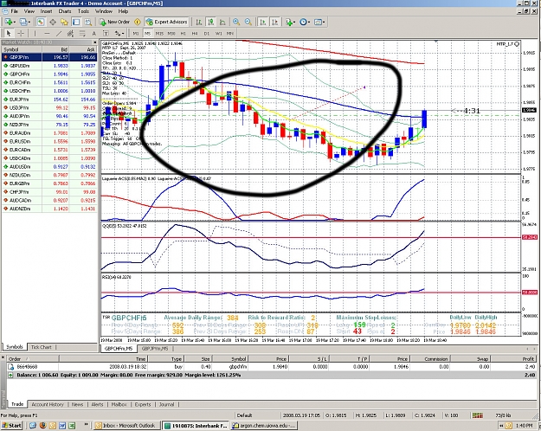Select order 86648668 in Trade list

click(x=271, y=366)
